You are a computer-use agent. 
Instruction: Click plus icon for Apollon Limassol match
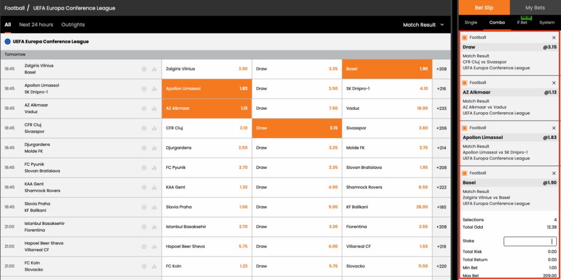tap(144, 89)
